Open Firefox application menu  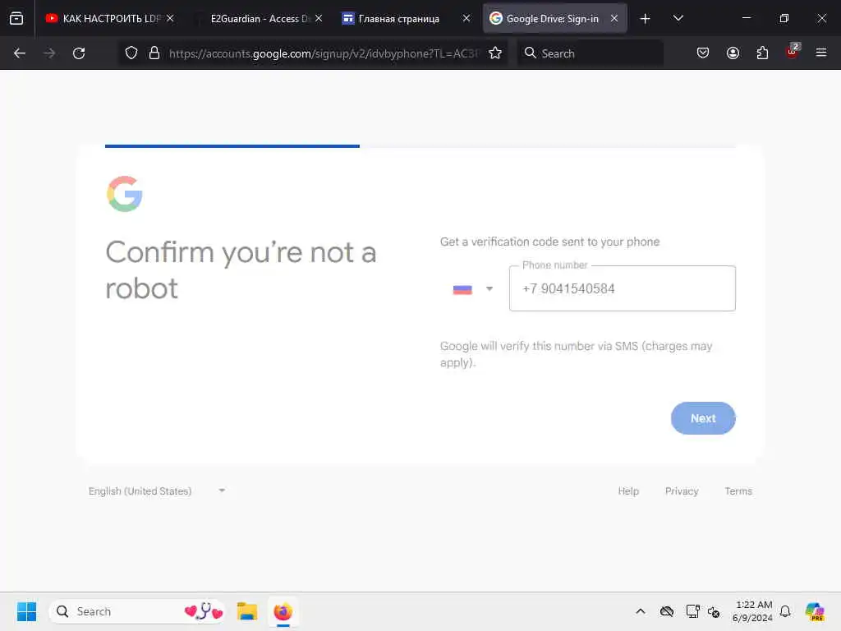[x=821, y=53]
